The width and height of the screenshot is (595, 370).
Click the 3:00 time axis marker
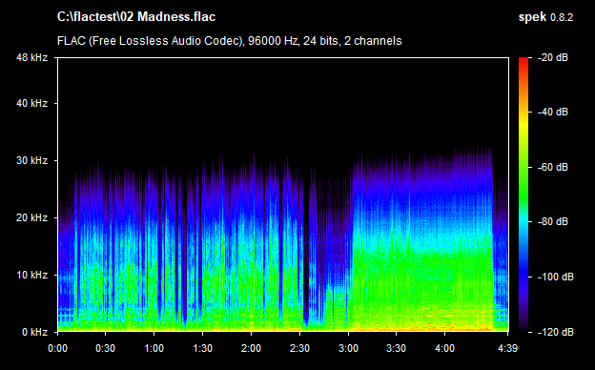[x=348, y=348]
